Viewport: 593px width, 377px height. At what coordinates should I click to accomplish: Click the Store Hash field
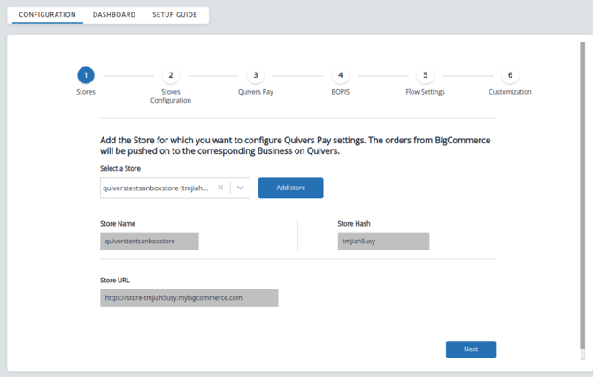(383, 242)
